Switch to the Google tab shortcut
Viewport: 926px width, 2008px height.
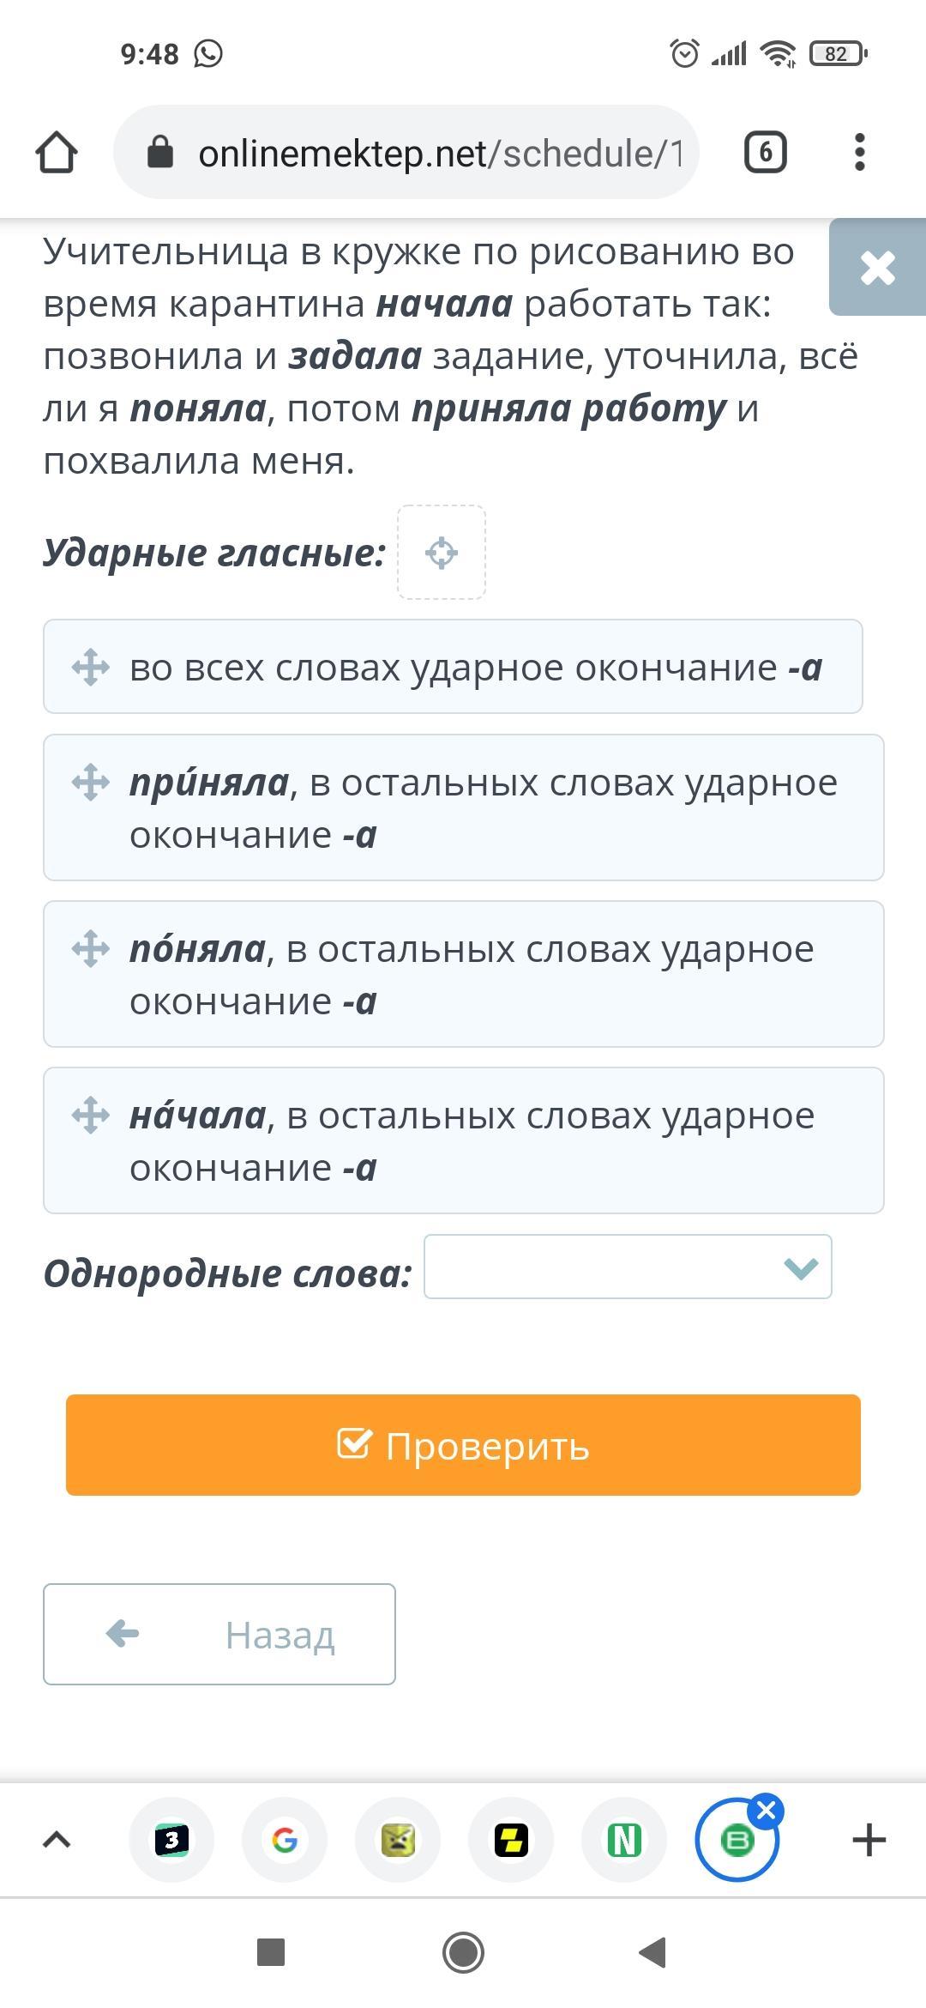point(285,1840)
